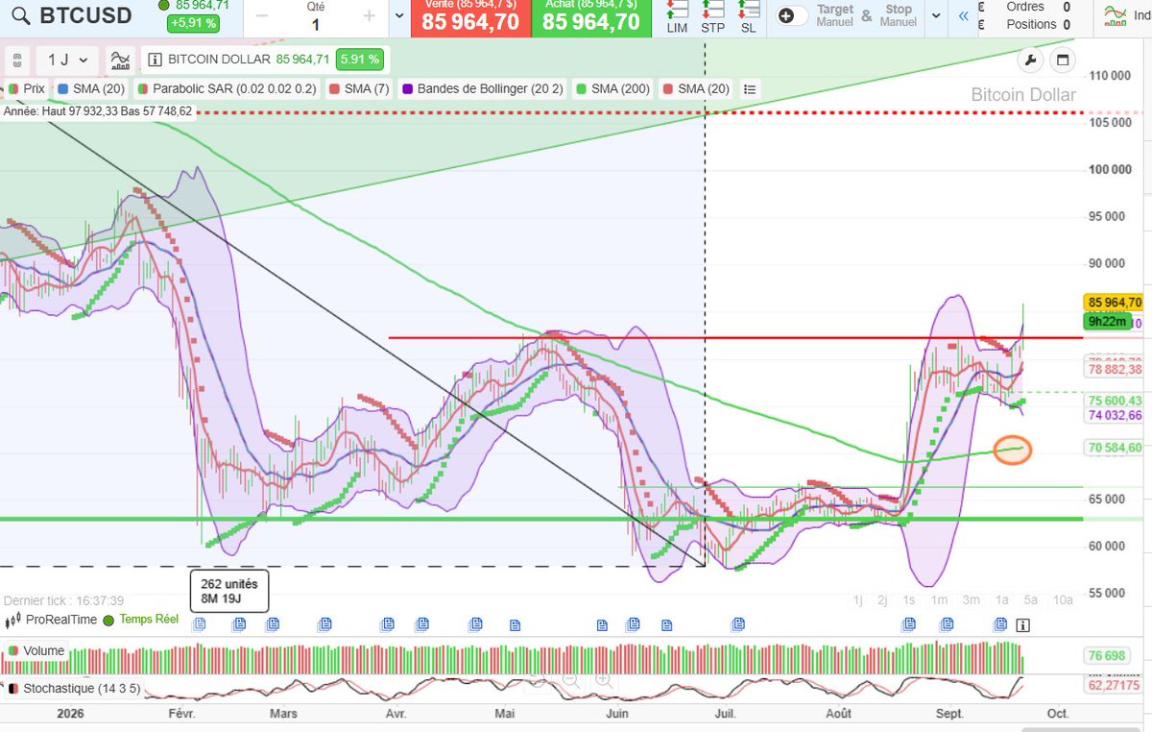Click the Stochastique (14 3 5) label

point(73,689)
